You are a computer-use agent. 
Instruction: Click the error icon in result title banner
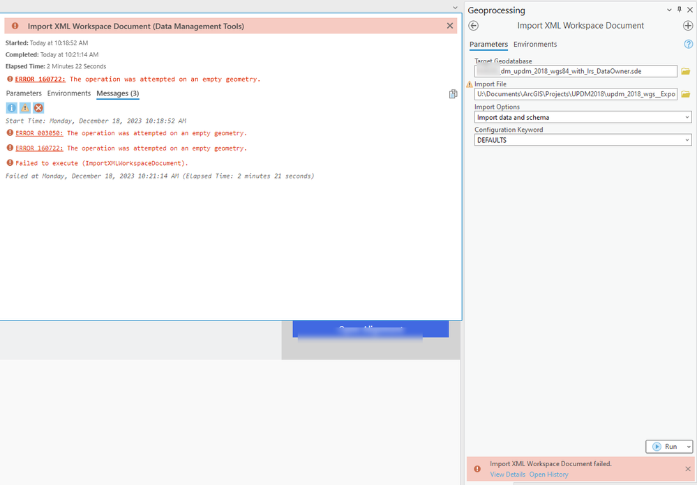(15, 26)
